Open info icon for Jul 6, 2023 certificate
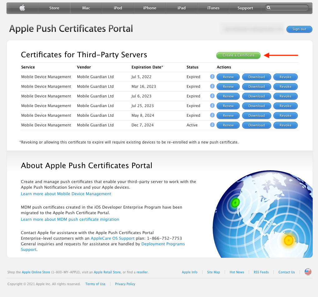Screen dimensions: 318x297 click(x=212, y=96)
